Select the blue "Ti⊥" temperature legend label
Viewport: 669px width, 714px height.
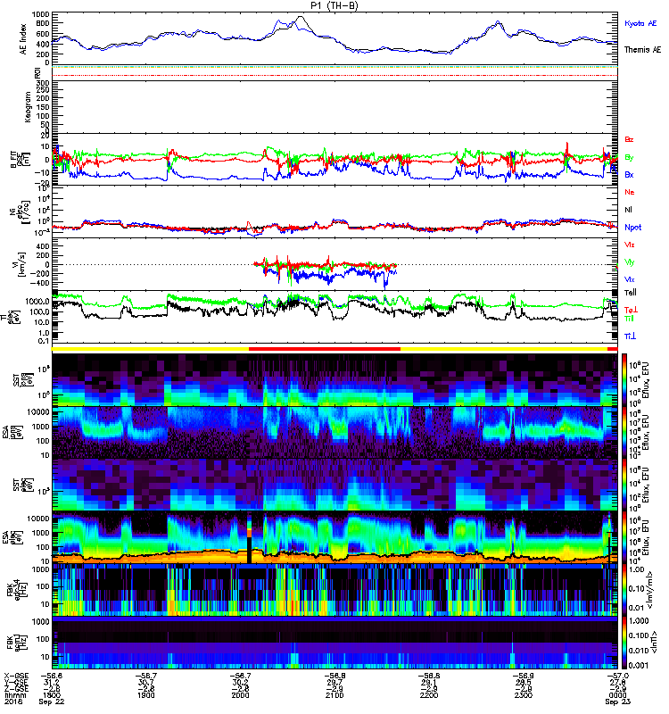[630, 336]
